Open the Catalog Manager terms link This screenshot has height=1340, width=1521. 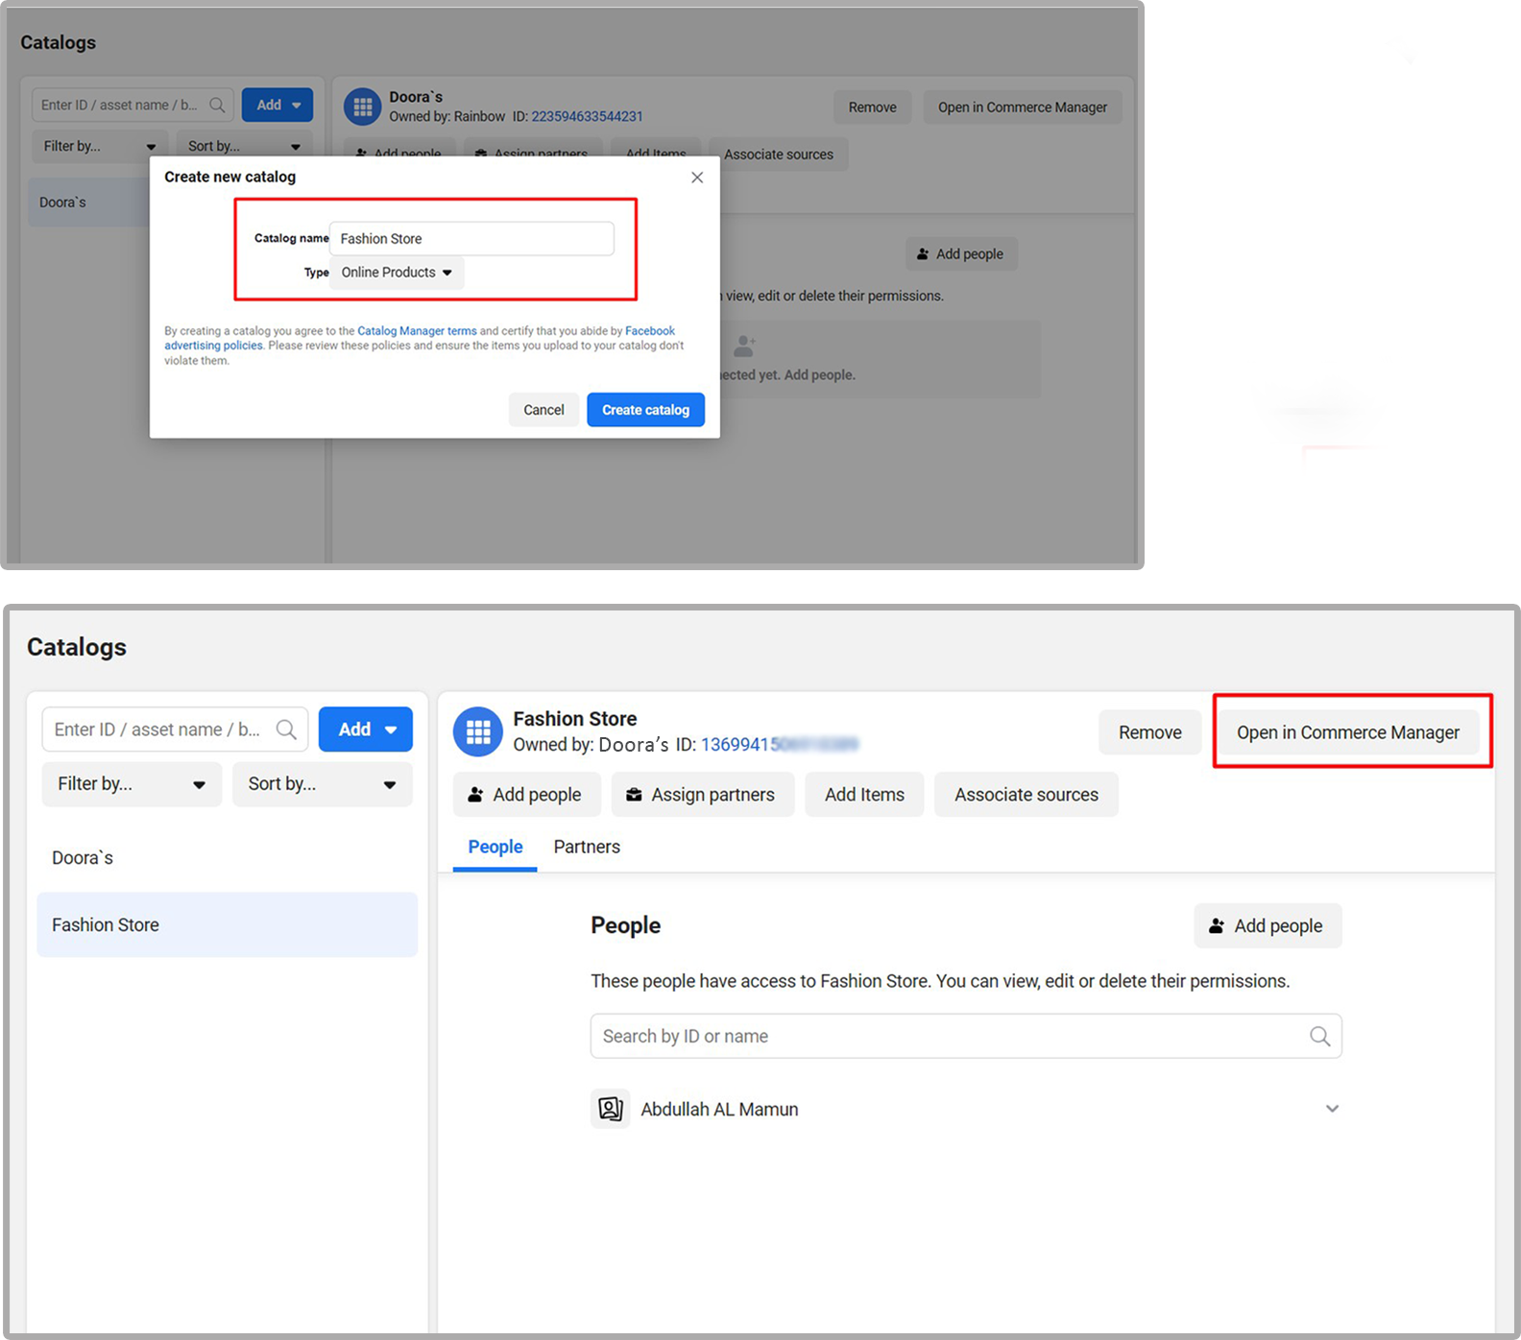tap(417, 331)
